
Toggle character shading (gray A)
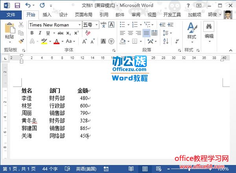pyautogui.click(x=103, y=41)
